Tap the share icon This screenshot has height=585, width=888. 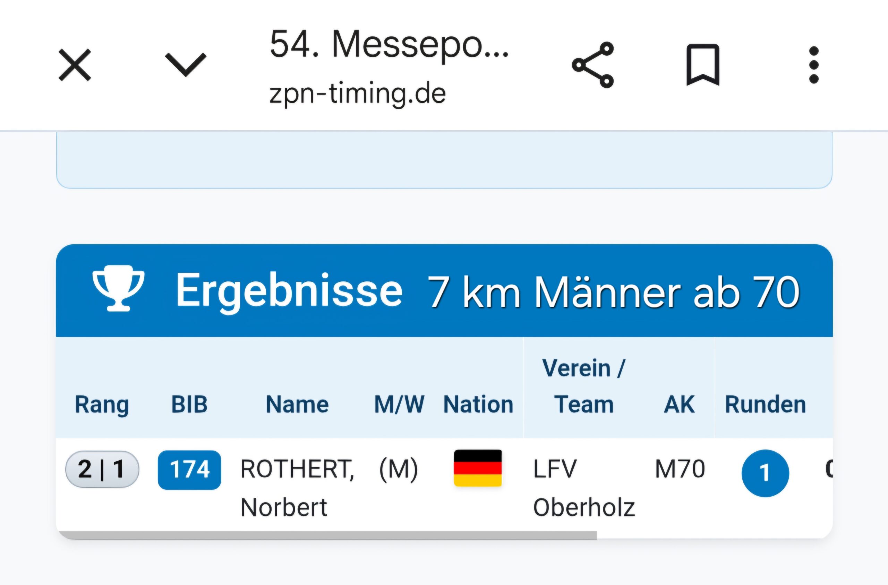click(592, 65)
